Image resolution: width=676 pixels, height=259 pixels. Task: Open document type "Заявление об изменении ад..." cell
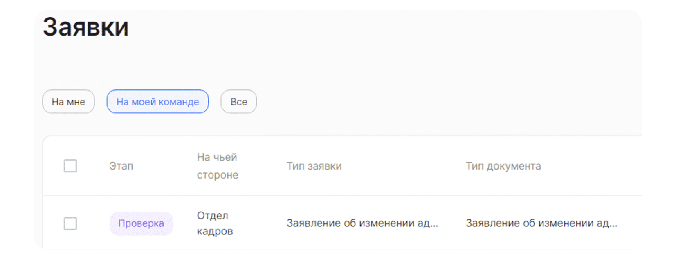541,223
